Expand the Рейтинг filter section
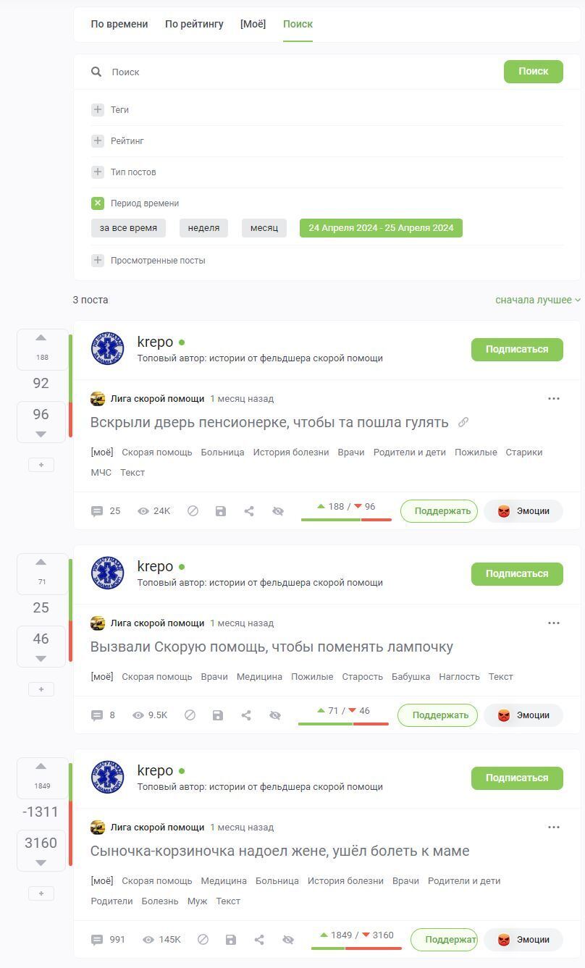Viewport: 585px width, 968px height. coord(98,141)
